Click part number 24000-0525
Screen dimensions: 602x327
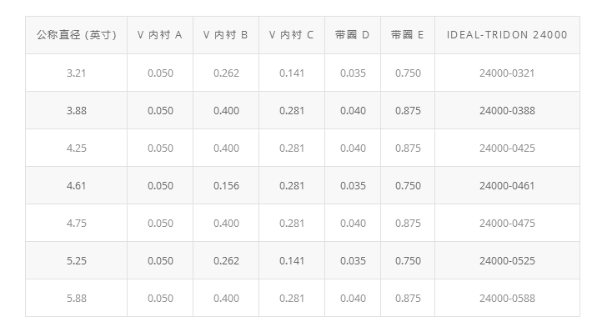[507, 261]
